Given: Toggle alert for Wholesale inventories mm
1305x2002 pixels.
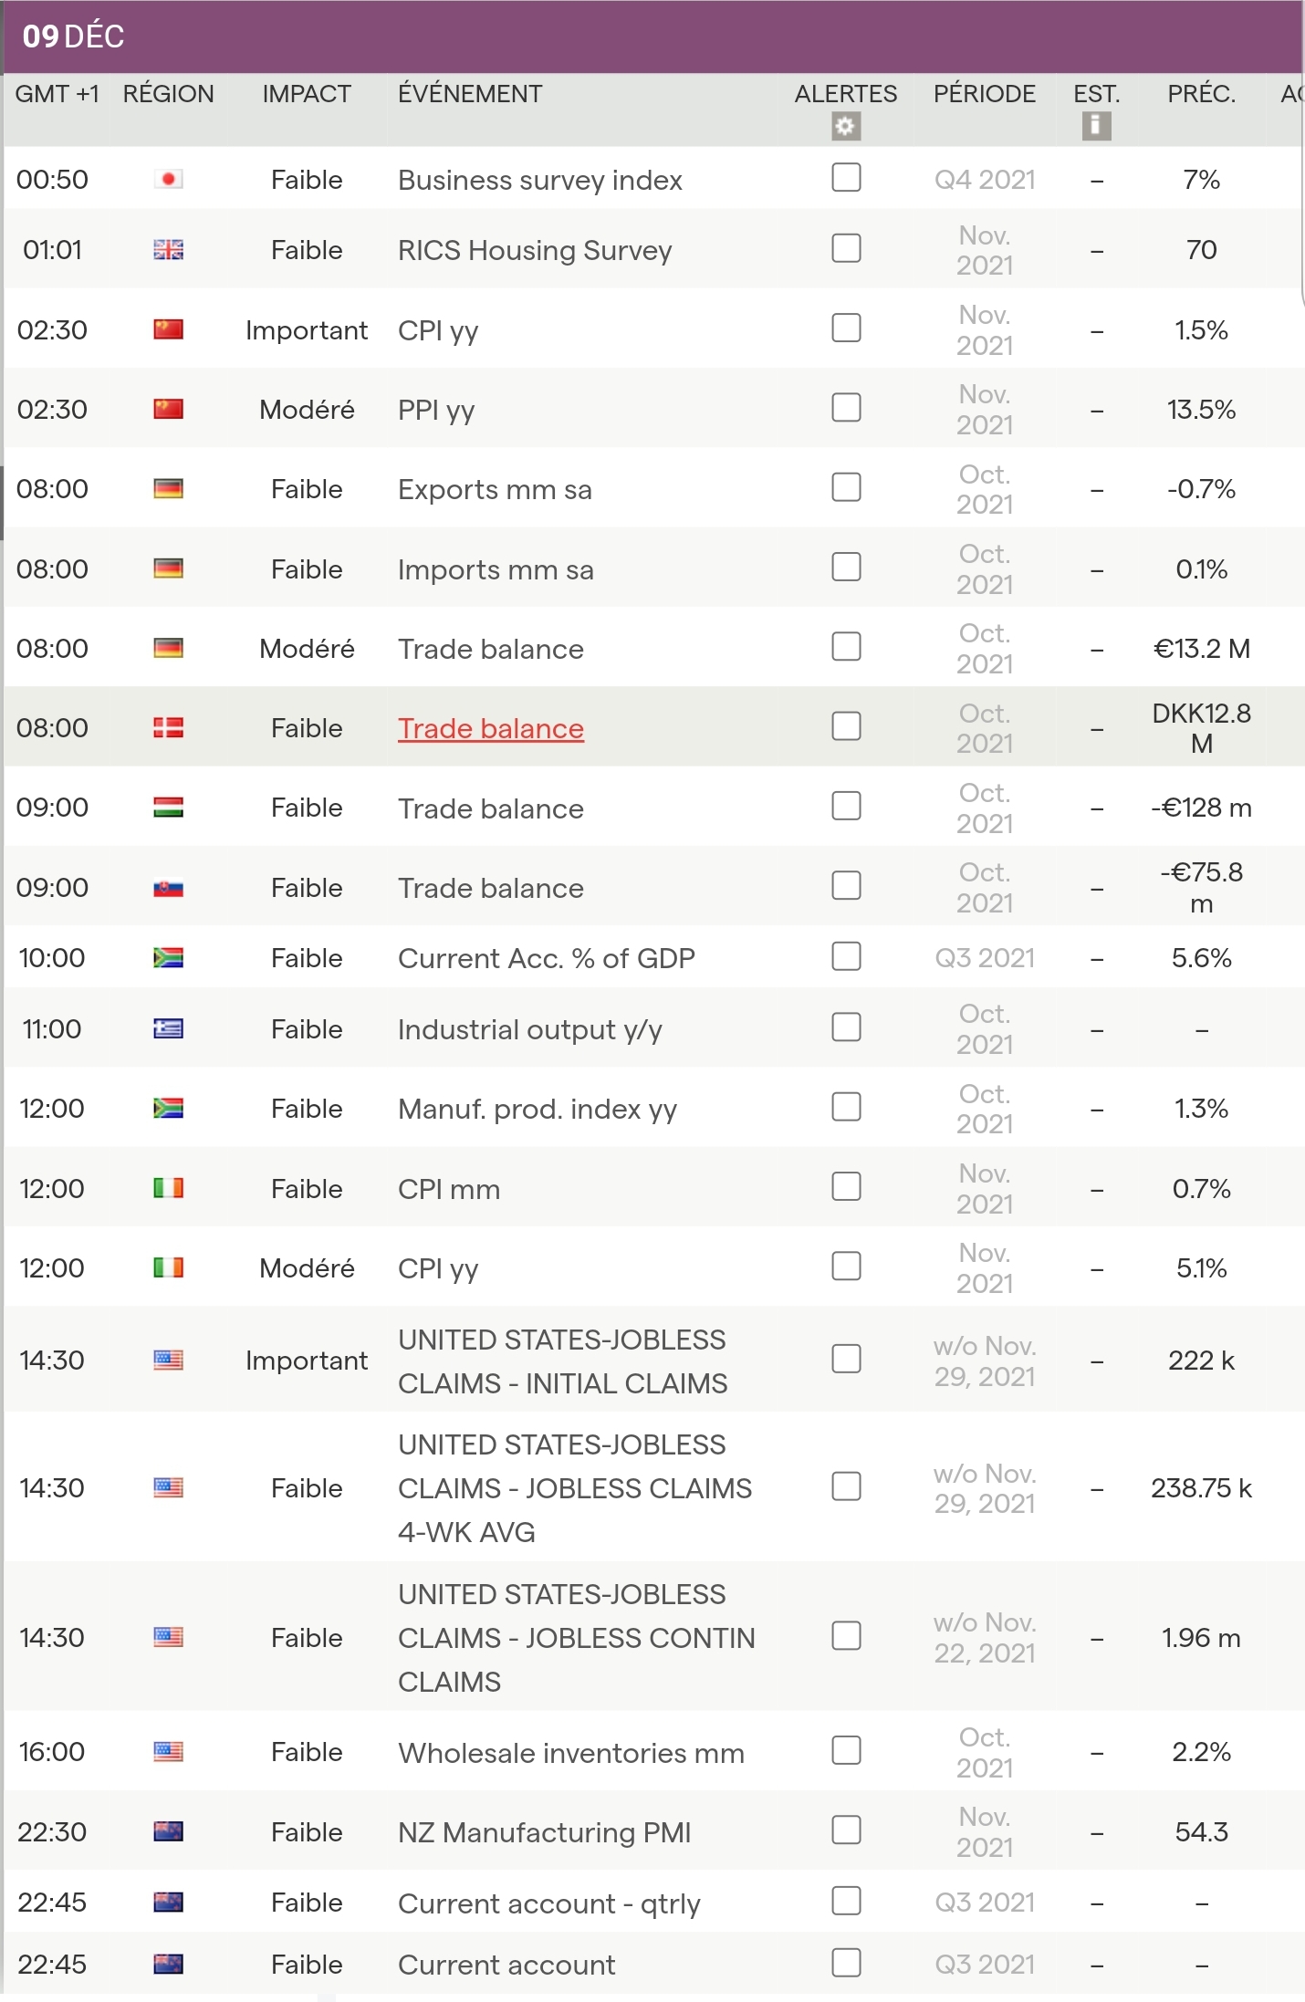Looking at the screenshot, I should click(x=846, y=1749).
